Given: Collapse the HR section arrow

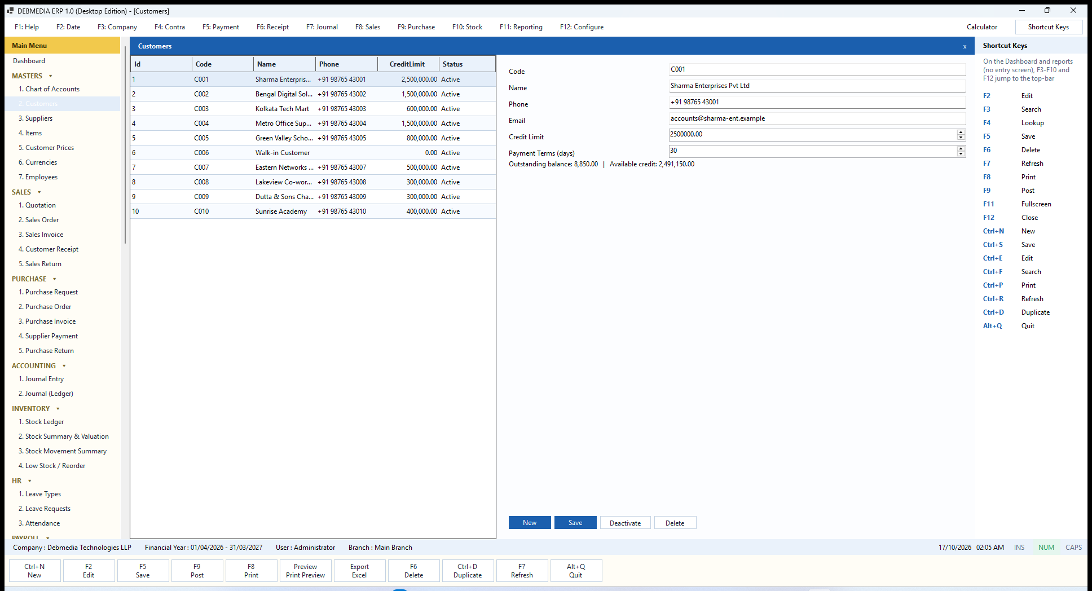Looking at the screenshot, I should [30, 481].
